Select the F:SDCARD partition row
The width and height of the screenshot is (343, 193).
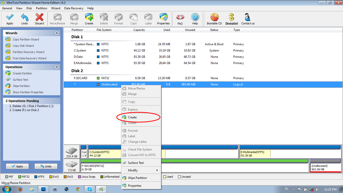pyautogui.click(x=203, y=78)
